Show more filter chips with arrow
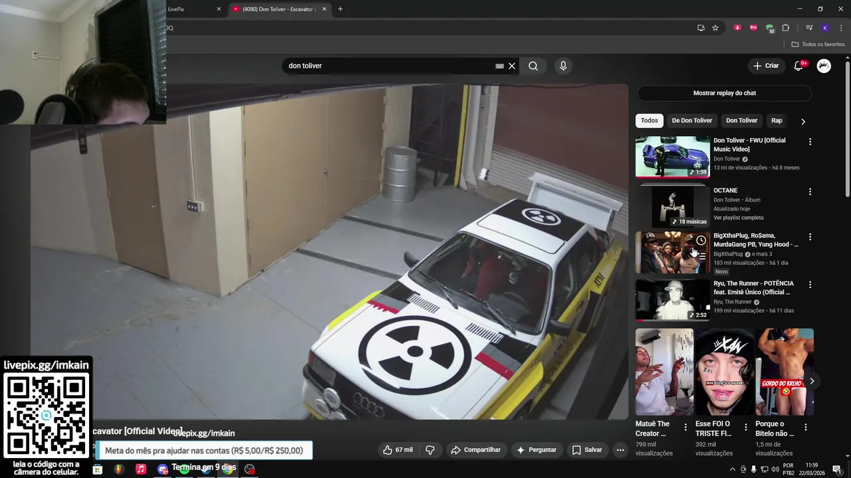 (802, 121)
